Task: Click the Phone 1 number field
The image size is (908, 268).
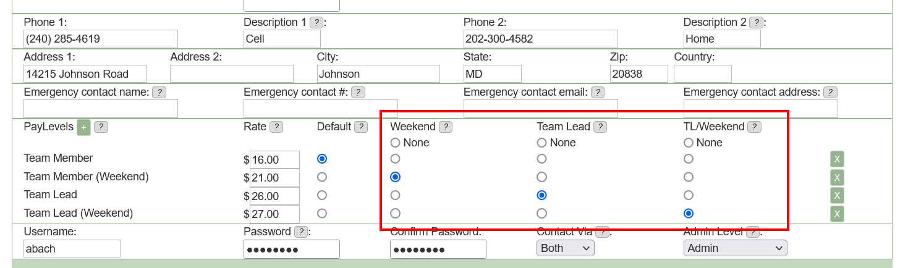Action: (x=101, y=39)
